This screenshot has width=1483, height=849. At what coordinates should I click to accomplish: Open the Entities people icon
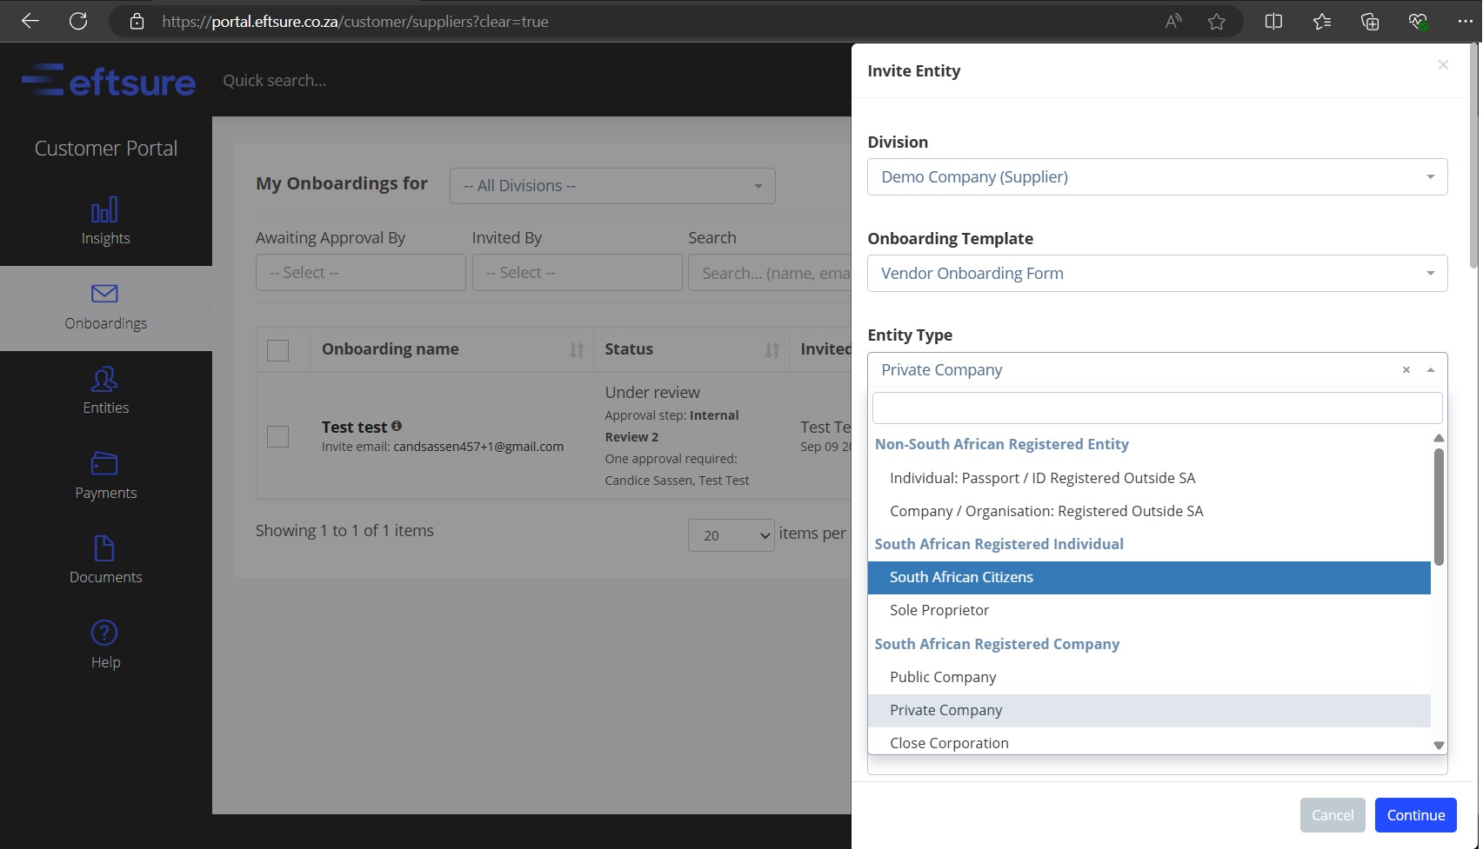104,379
